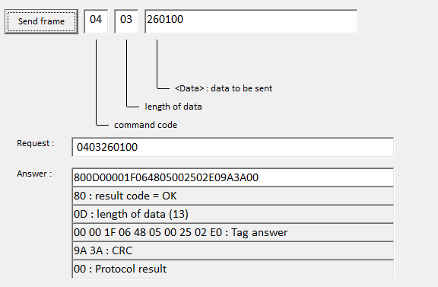Screen dimensions: 438x287
Task: Click the 'command code' annotation label
Action: click(145, 125)
